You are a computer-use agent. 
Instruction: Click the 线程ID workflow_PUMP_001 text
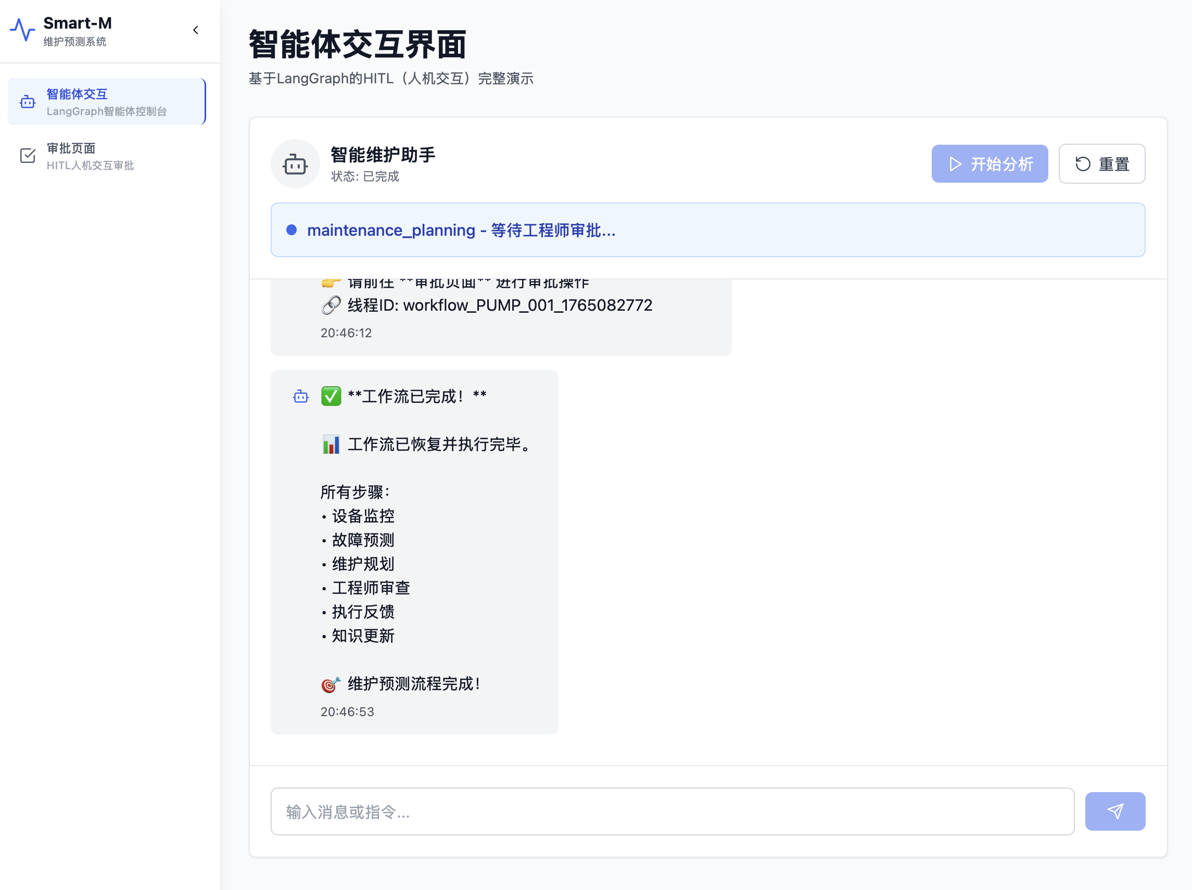tap(500, 306)
